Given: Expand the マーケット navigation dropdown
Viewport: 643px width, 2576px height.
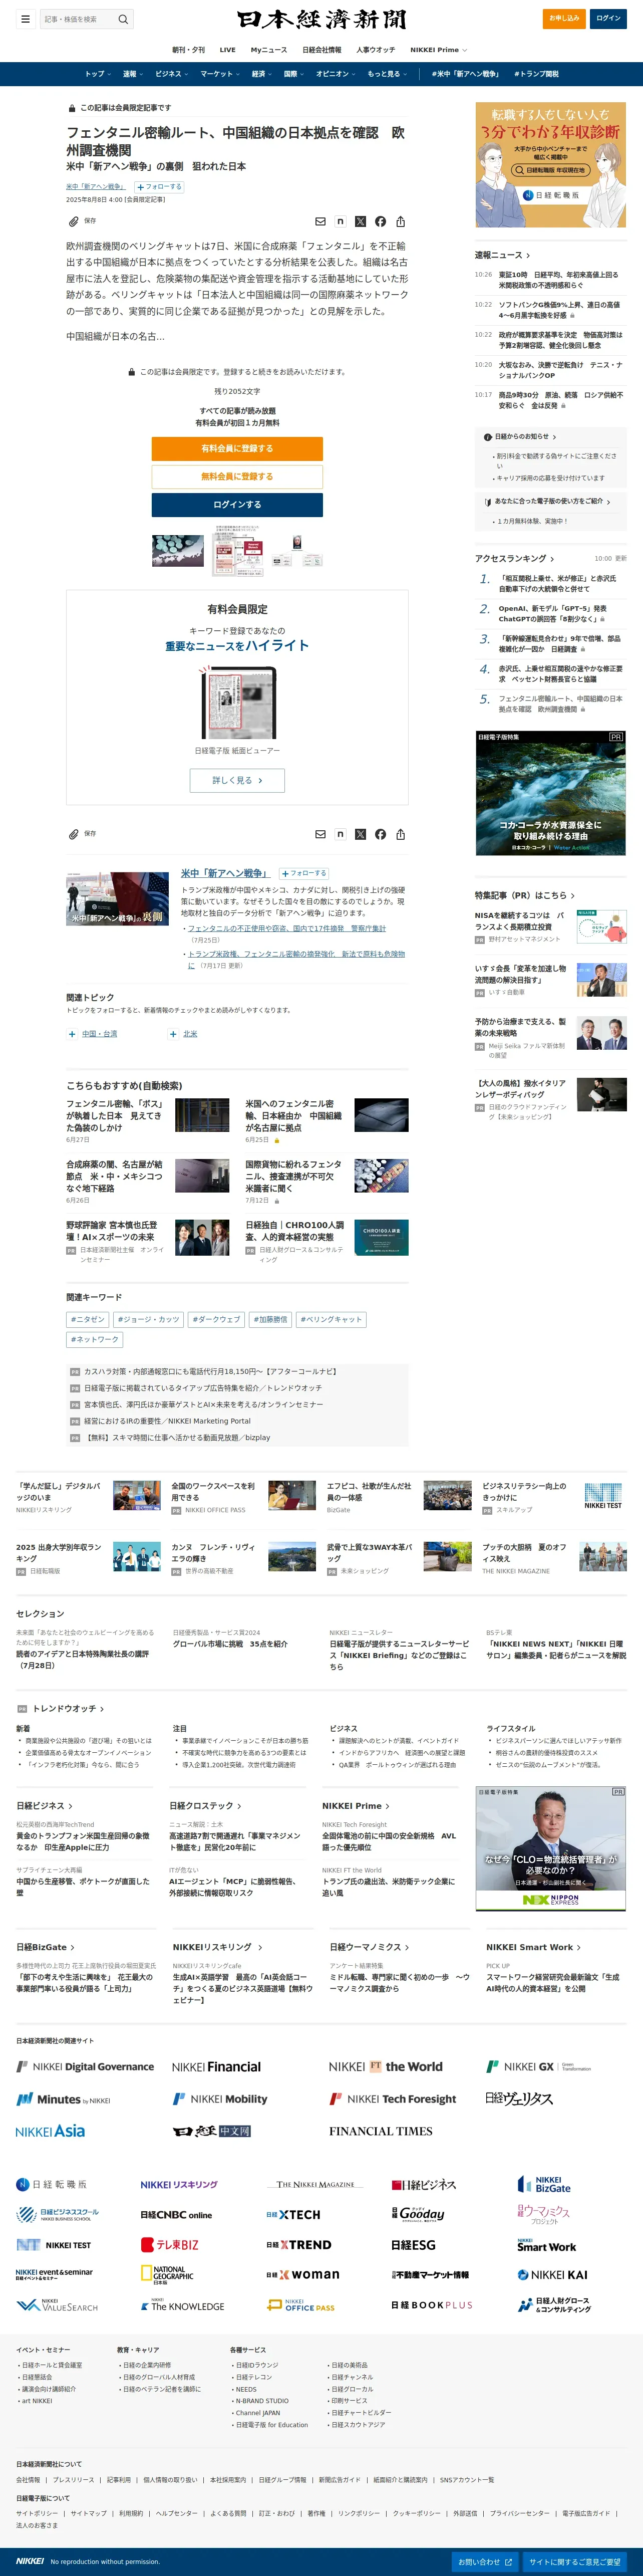Looking at the screenshot, I should coord(219,74).
